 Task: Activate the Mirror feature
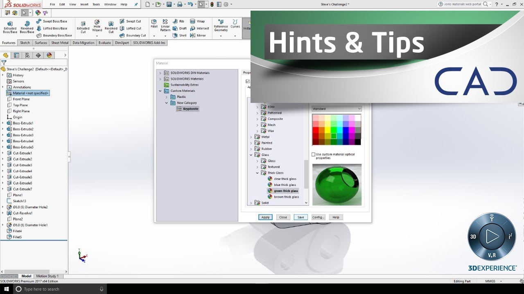tap(198, 36)
